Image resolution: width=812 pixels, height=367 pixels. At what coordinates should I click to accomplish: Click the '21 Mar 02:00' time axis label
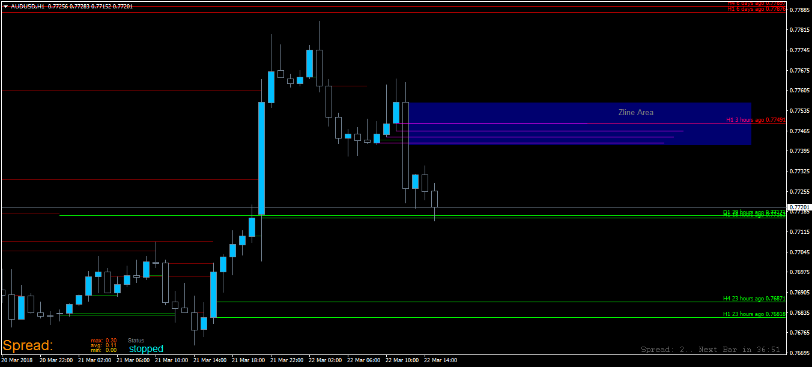[95, 360]
